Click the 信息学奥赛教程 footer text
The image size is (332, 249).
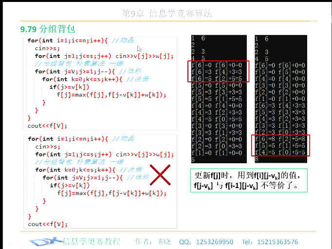click(92, 241)
